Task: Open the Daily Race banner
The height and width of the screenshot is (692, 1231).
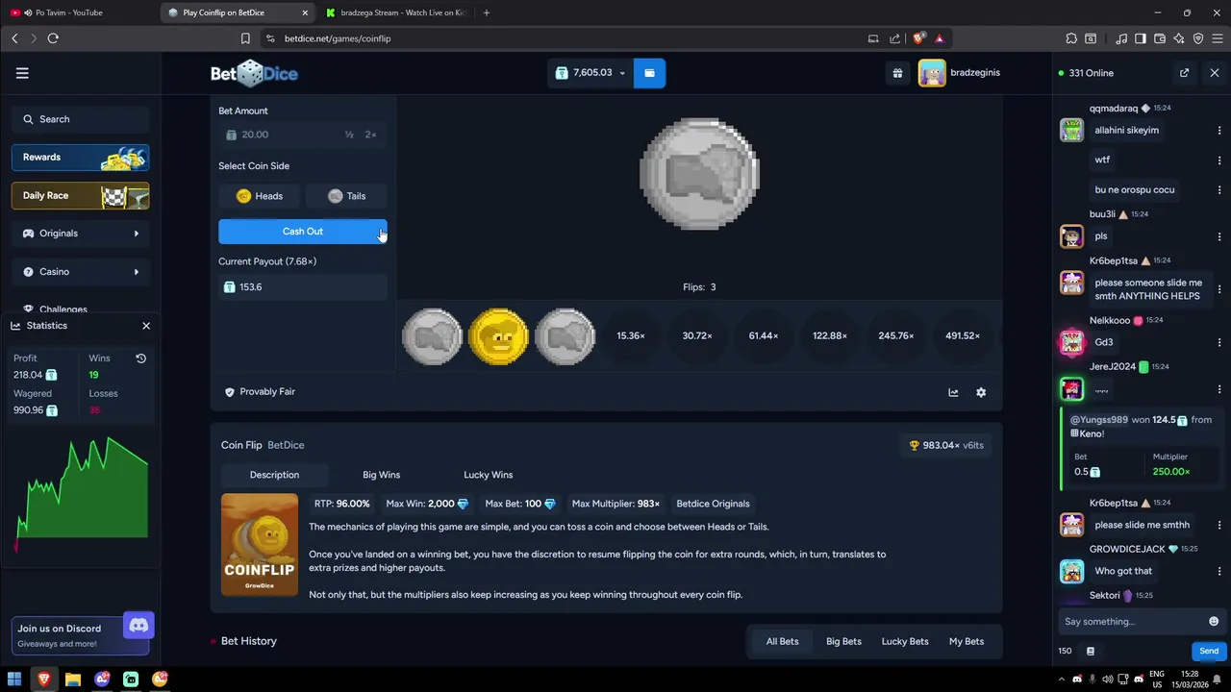Action: 81,196
